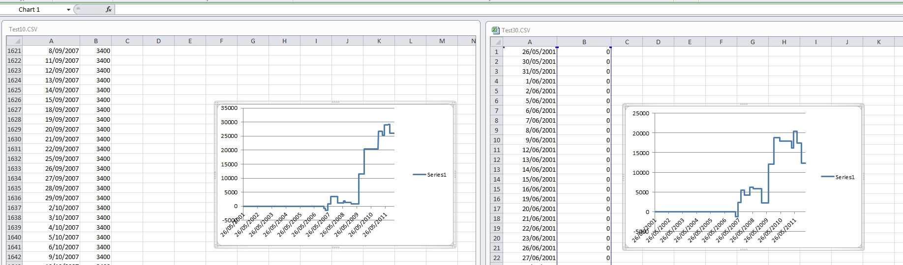The height and width of the screenshot is (265, 903).
Task: Click the 0 value in Test30.CSV row 5
Action: click(x=584, y=91)
